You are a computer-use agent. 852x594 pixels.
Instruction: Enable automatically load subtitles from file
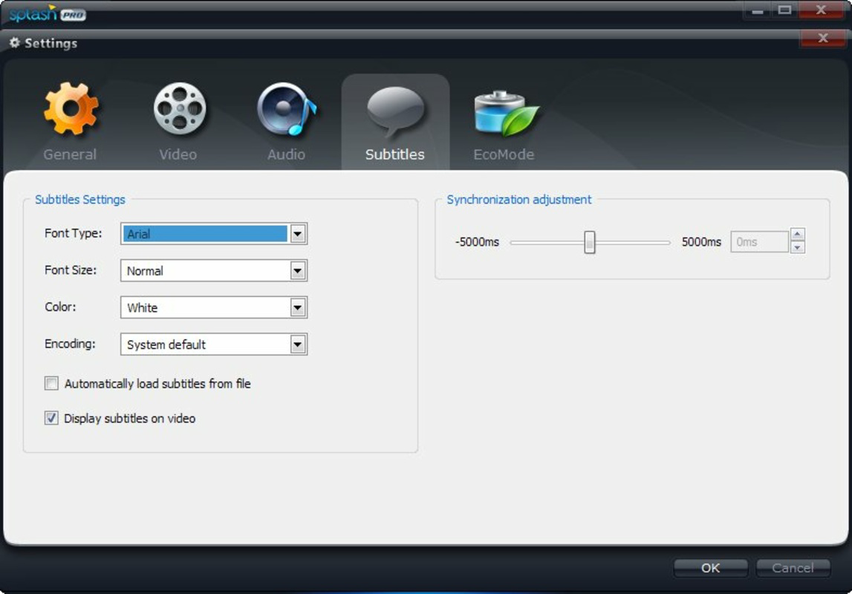click(51, 383)
